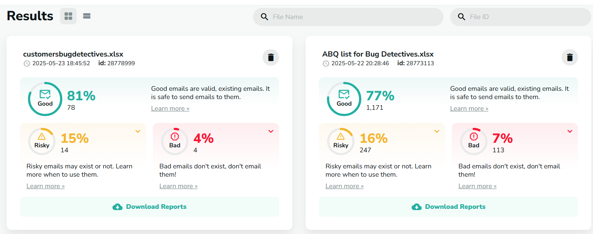Click the risky count 247
Viewport: 593px width, 234px height.
pyautogui.click(x=365, y=150)
